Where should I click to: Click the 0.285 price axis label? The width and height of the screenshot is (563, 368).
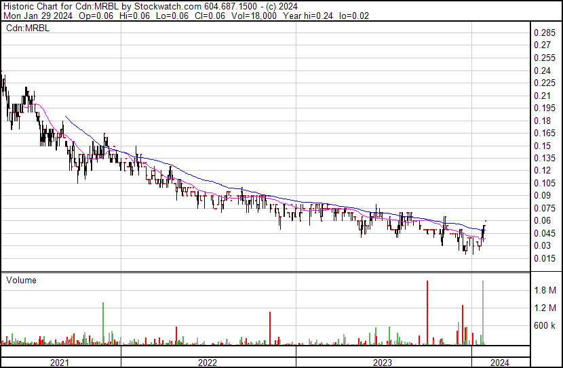coord(545,33)
